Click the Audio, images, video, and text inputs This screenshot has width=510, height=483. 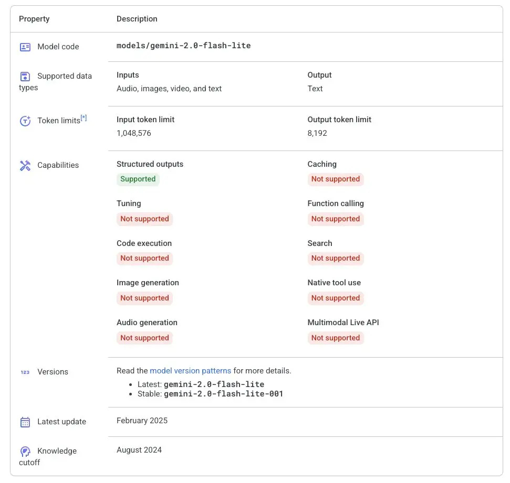click(169, 89)
